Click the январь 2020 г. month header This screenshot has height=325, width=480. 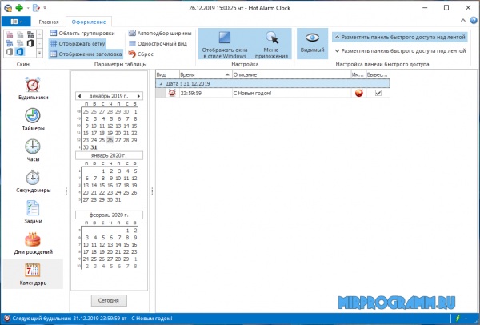tap(109, 155)
